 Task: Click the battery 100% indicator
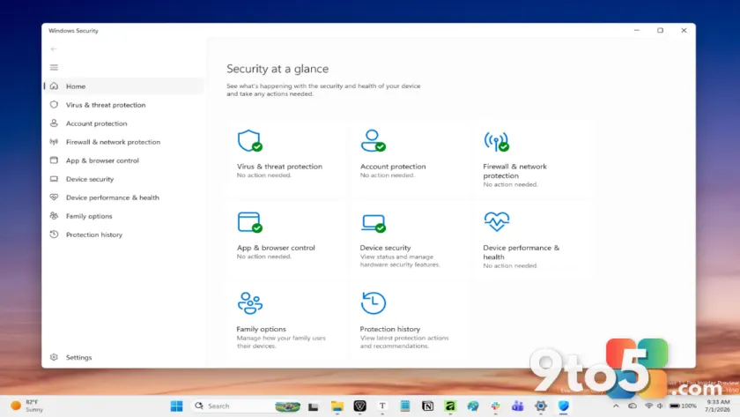click(683, 406)
